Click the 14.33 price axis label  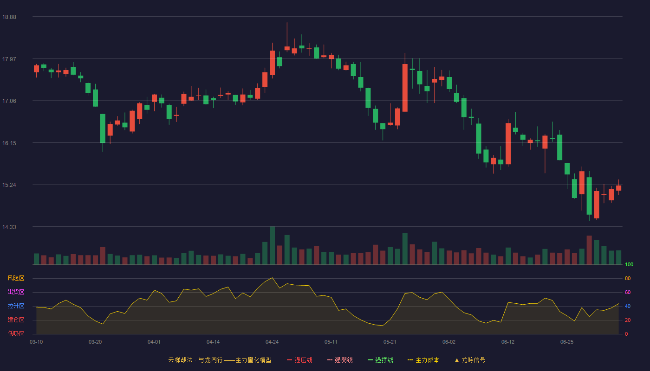9,227
